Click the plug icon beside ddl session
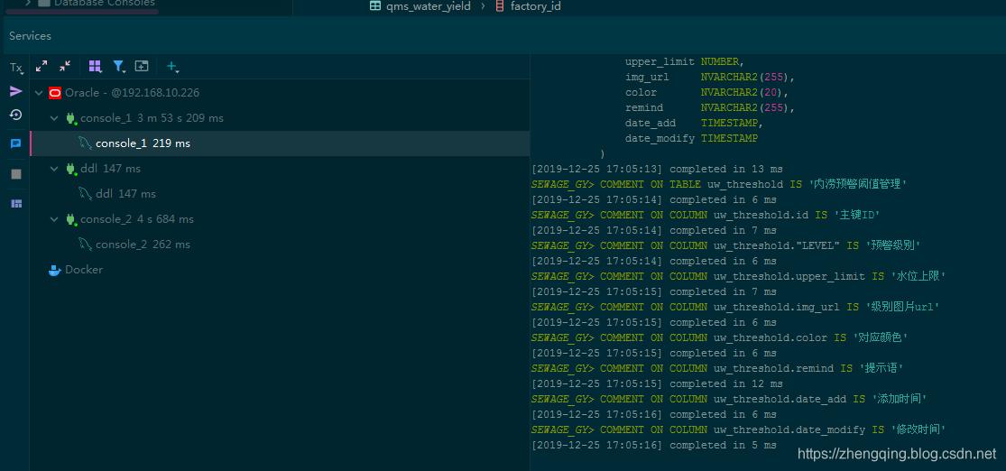Image resolution: width=1006 pixels, height=471 pixels. pyautogui.click(x=70, y=169)
